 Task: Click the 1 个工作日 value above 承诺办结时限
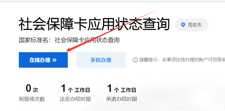(122, 89)
